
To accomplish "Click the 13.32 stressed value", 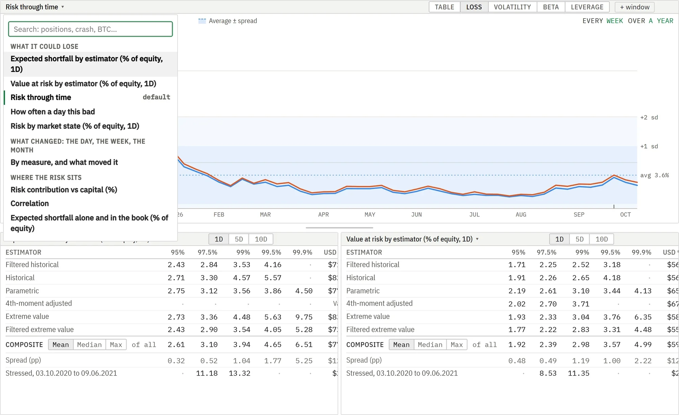I will 239,373.
